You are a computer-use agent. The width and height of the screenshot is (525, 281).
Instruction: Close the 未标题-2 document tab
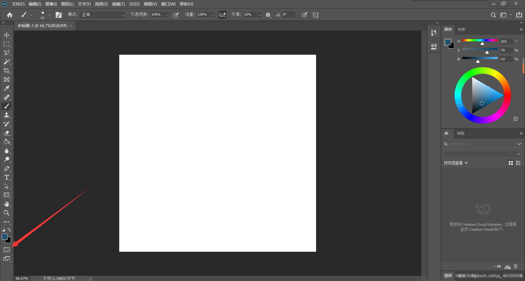point(71,26)
